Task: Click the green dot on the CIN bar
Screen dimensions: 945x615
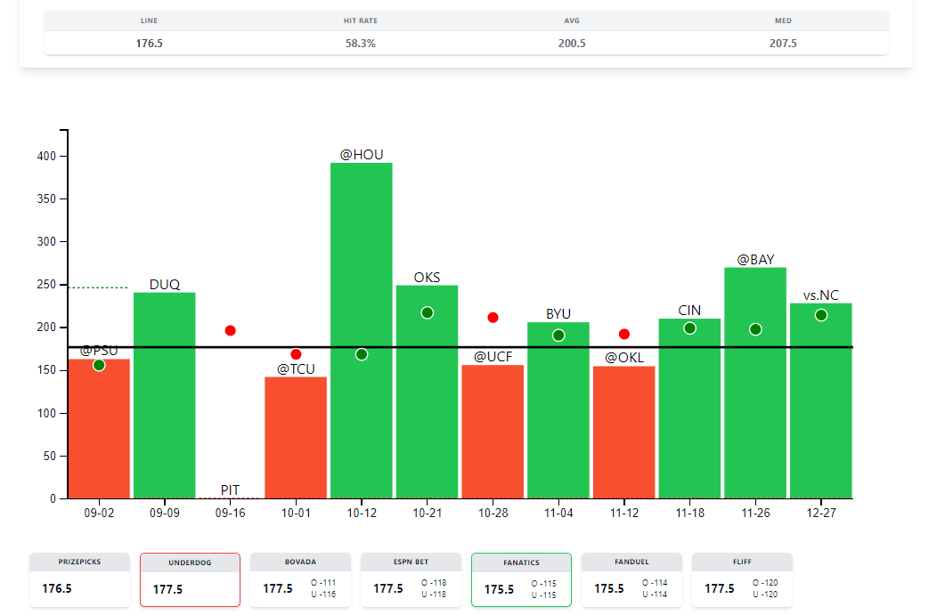Action: pyautogui.click(x=690, y=328)
